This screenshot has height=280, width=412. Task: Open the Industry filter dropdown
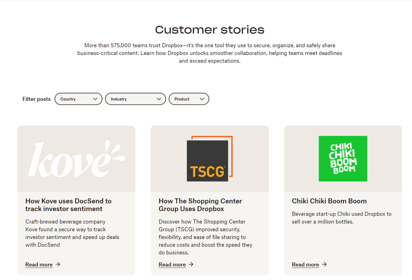pyautogui.click(x=135, y=99)
